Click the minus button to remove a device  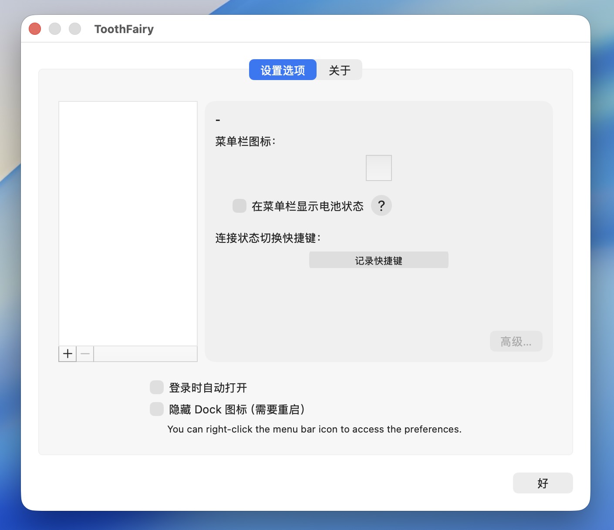tap(85, 354)
